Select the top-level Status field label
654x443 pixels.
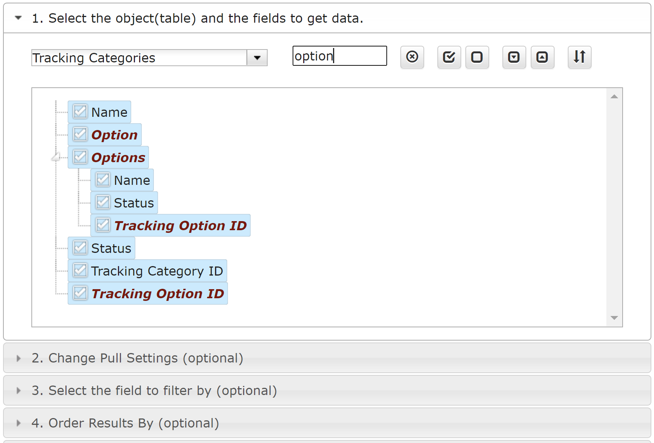(111, 248)
